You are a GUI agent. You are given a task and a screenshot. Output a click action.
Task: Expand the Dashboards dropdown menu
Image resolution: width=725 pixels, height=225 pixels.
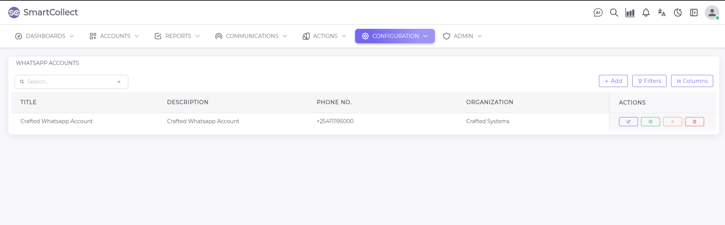coord(44,36)
